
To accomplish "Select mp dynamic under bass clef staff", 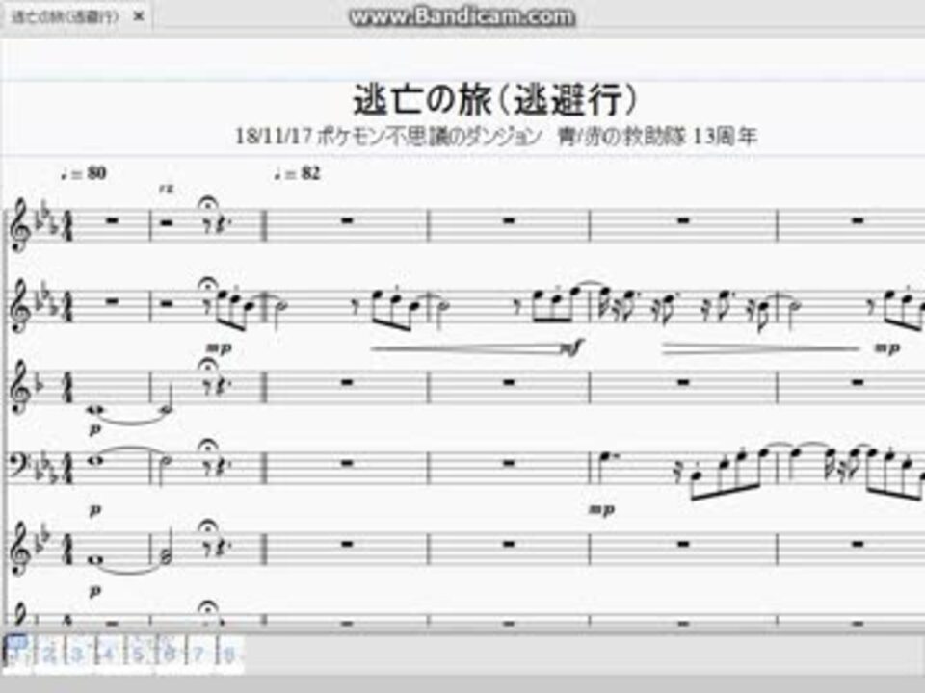I will 601,509.
